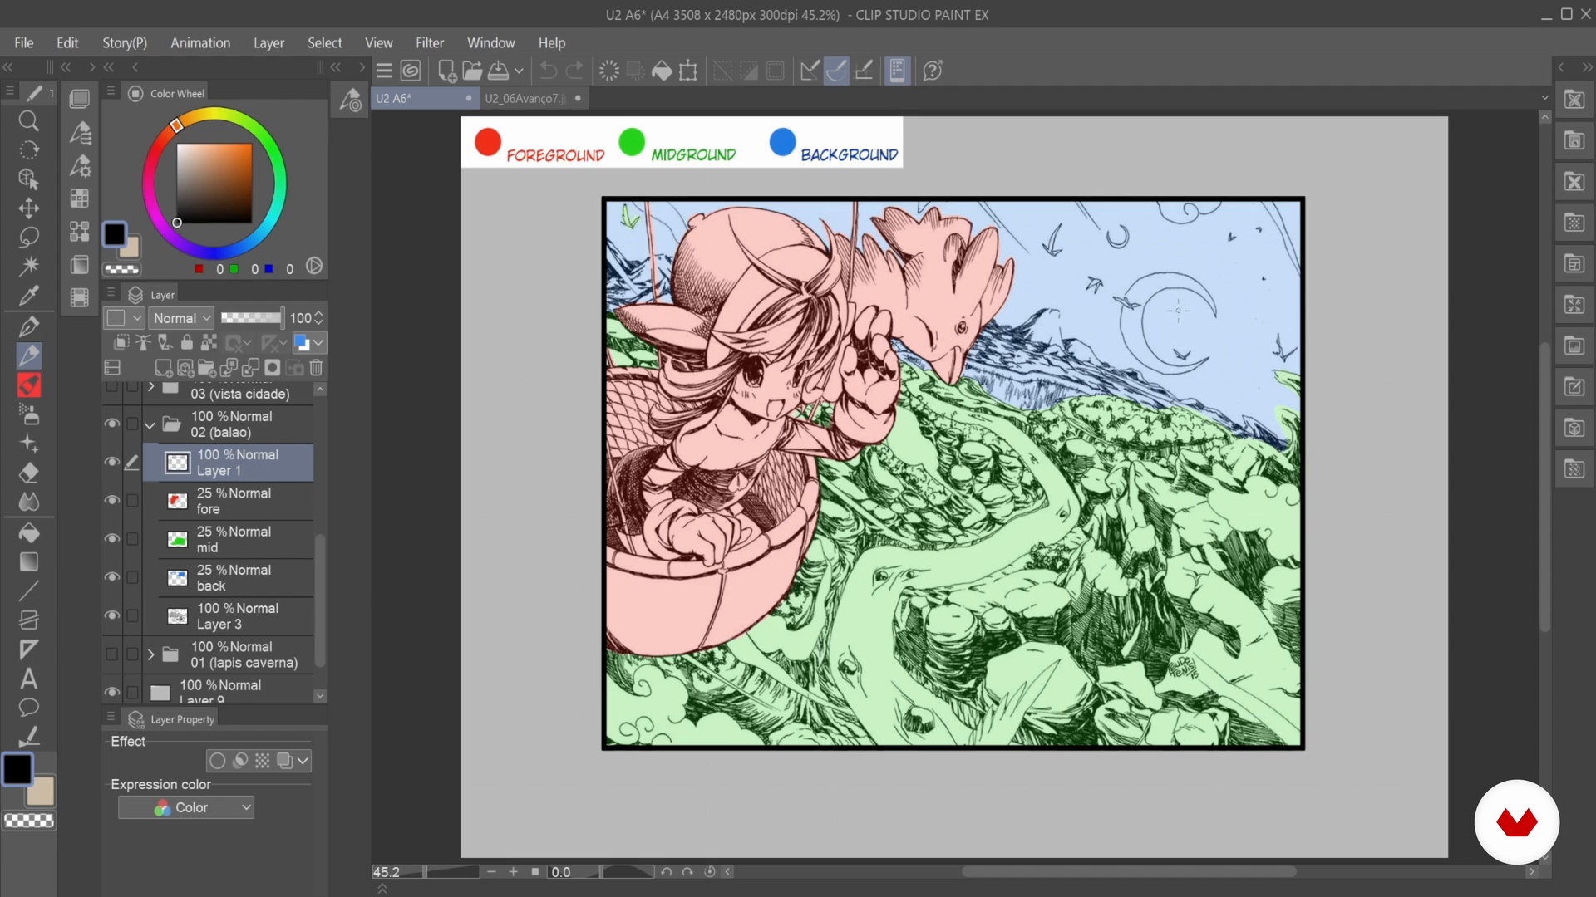
Task: Select the Text tool
Action: (28, 679)
